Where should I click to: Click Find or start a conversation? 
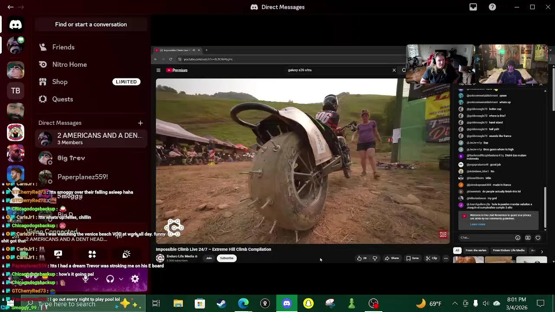(91, 25)
